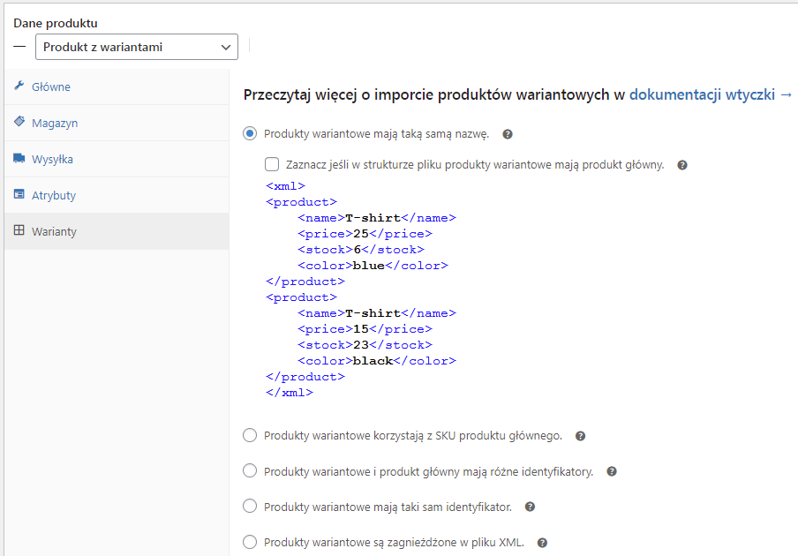Click the wrench icon beside Główne
The width and height of the screenshot is (798, 556).
point(19,86)
